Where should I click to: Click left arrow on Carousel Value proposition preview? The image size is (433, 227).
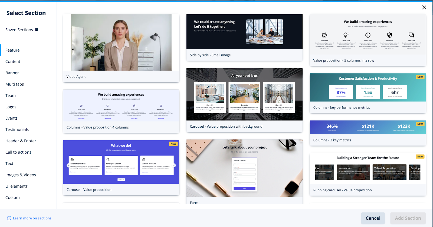point(68,165)
